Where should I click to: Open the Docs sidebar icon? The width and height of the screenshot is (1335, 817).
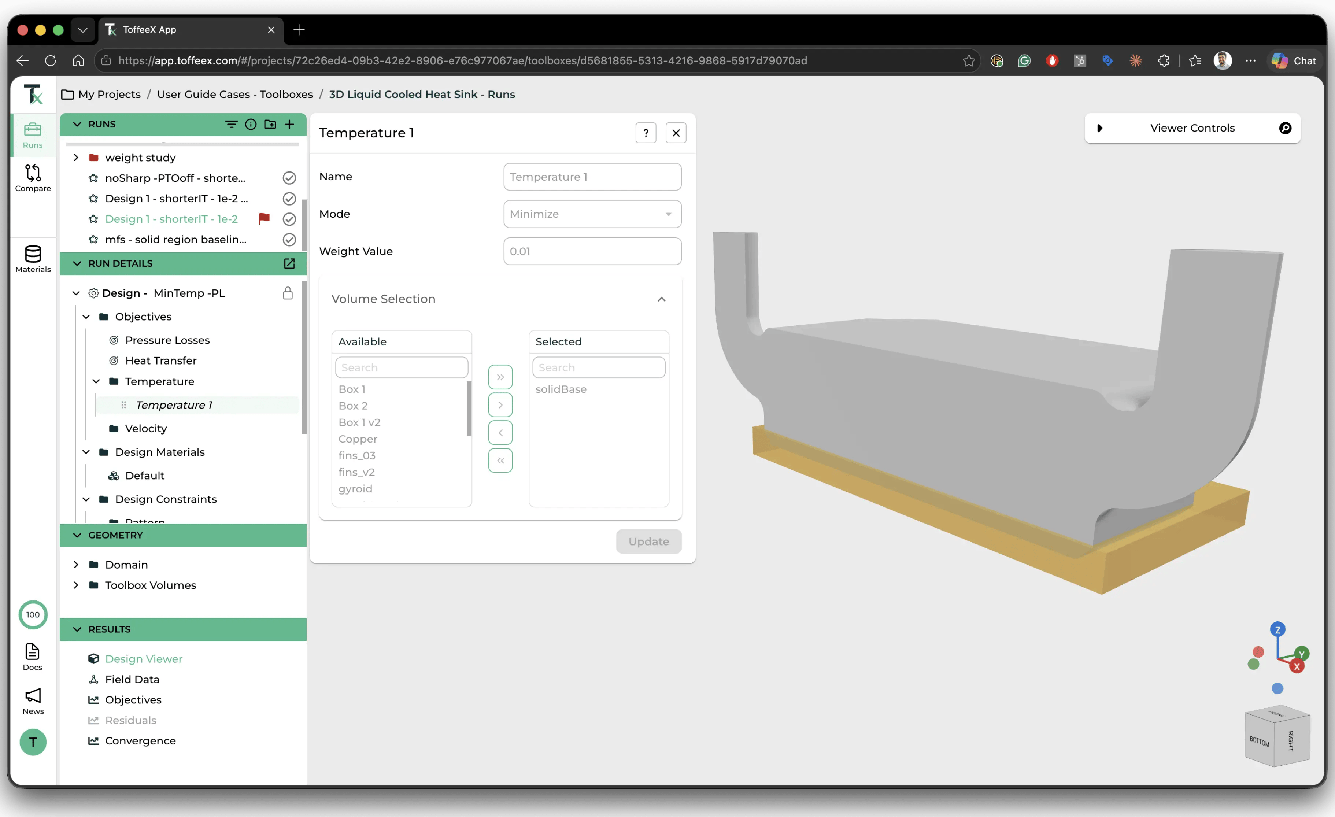click(33, 657)
